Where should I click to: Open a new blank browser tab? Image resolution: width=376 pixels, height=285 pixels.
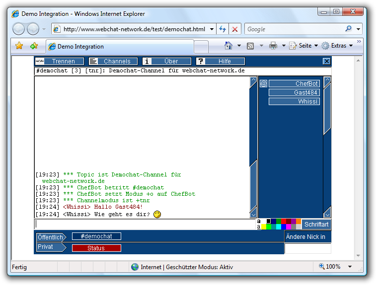pos(201,47)
